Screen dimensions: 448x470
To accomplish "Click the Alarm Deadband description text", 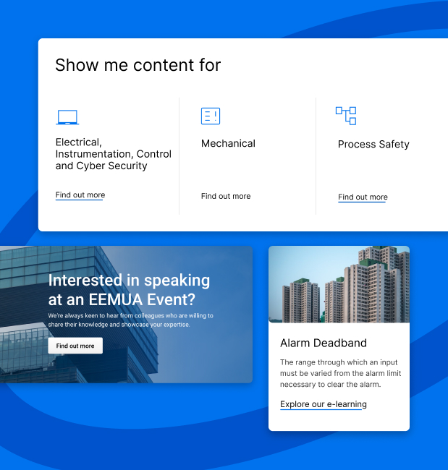I will (x=340, y=373).
